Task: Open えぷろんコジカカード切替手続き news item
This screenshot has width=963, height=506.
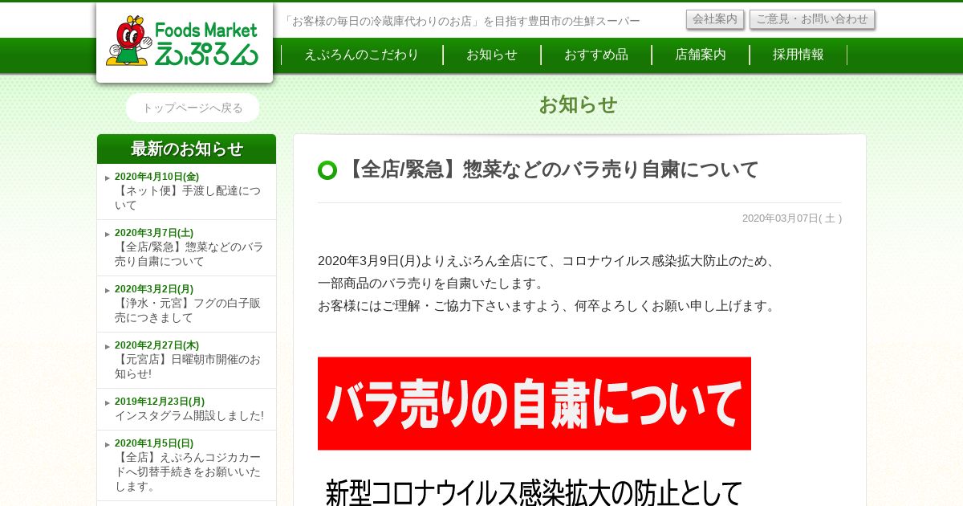Action: click(188, 471)
